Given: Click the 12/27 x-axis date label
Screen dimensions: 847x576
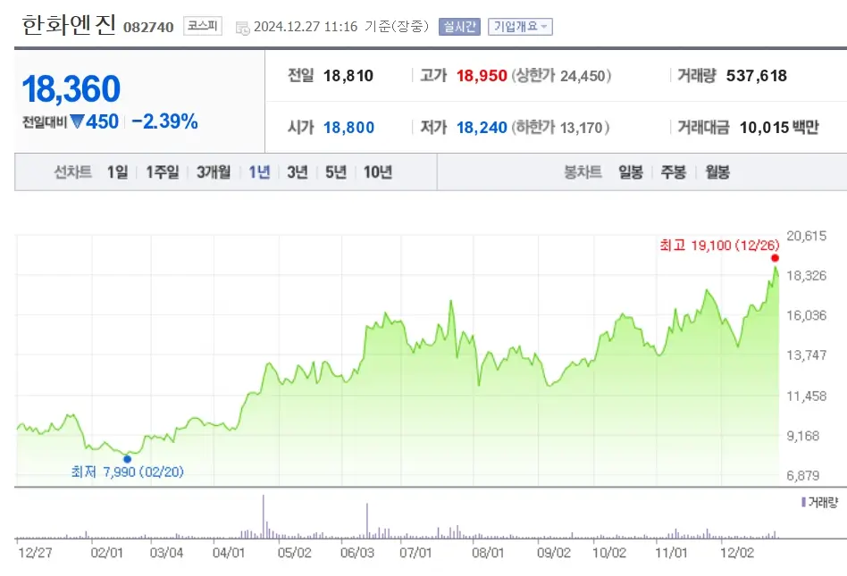Looking at the screenshot, I should coord(35,553).
